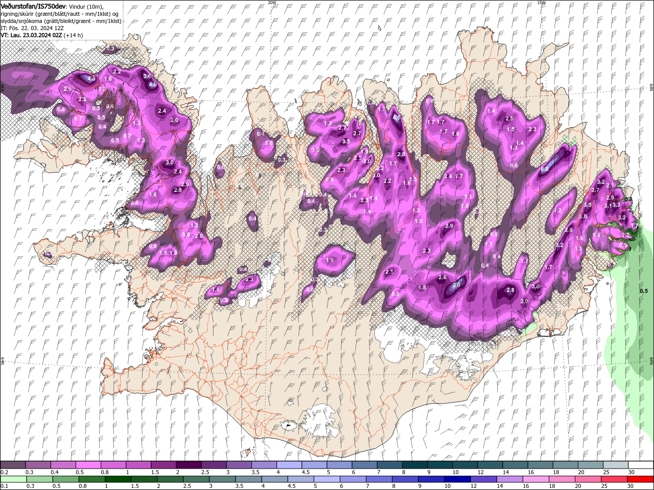
Task: Select the blue rain swatch starting at 9
Action: click(x=431, y=479)
